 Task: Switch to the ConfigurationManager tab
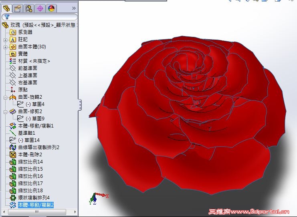(x=29, y=8)
